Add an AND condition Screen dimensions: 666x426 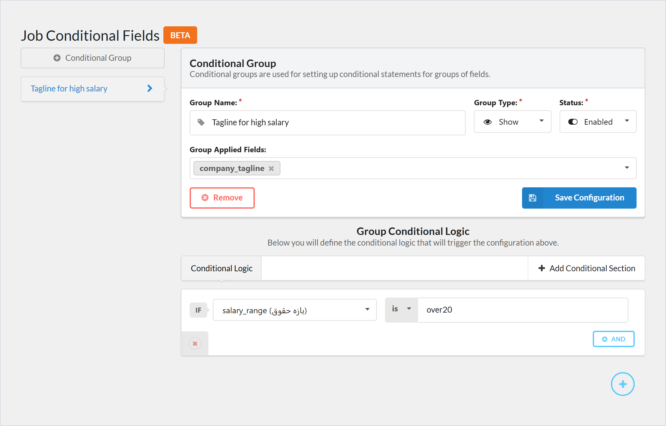click(613, 339)
